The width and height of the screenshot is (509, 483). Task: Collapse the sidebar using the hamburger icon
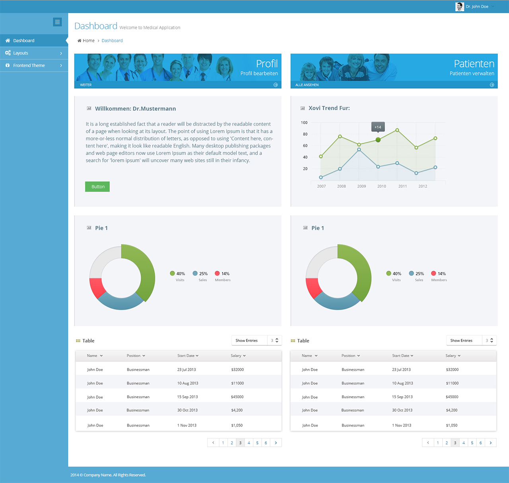[x=57, y=22]
